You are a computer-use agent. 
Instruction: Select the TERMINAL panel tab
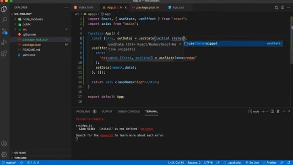(x=152, y=111)
